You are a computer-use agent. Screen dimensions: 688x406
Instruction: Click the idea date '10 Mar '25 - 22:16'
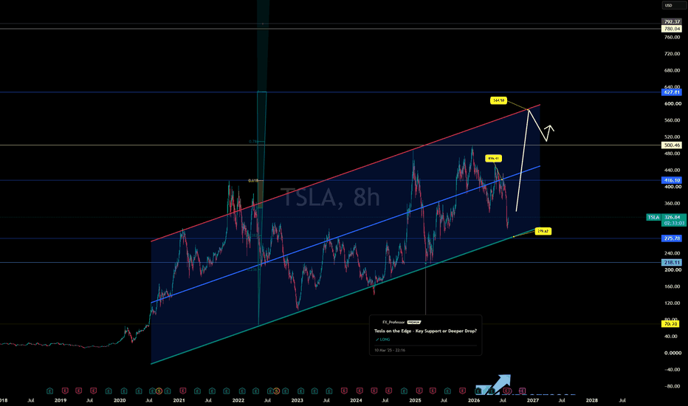(x=390, y=350)
